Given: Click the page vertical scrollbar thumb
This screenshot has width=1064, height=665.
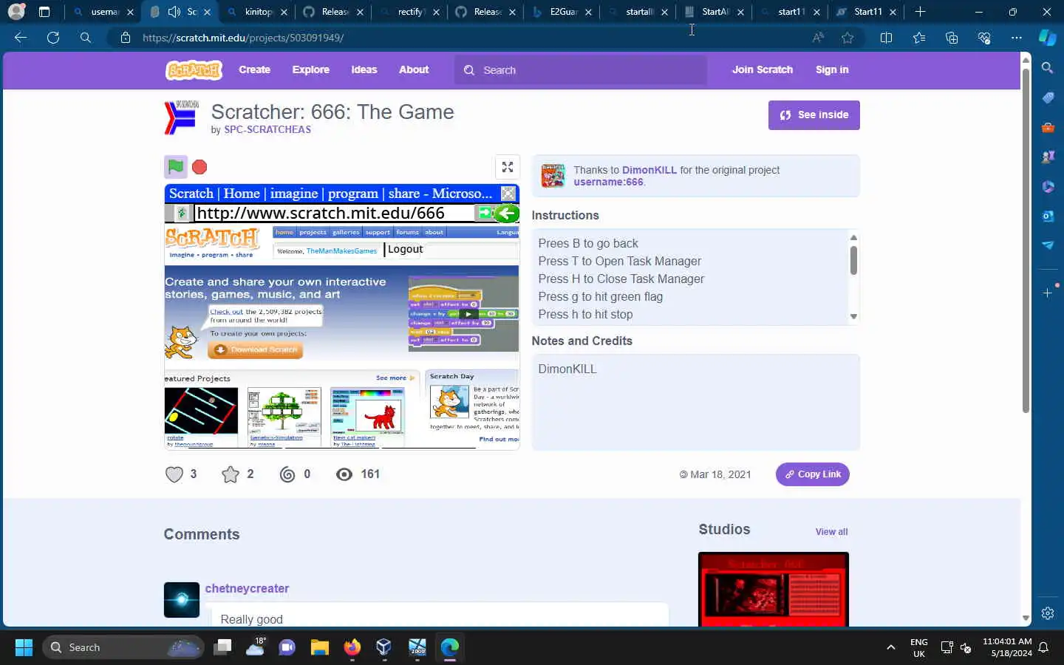Looking at the screenshot, I should coord(1026,240).
